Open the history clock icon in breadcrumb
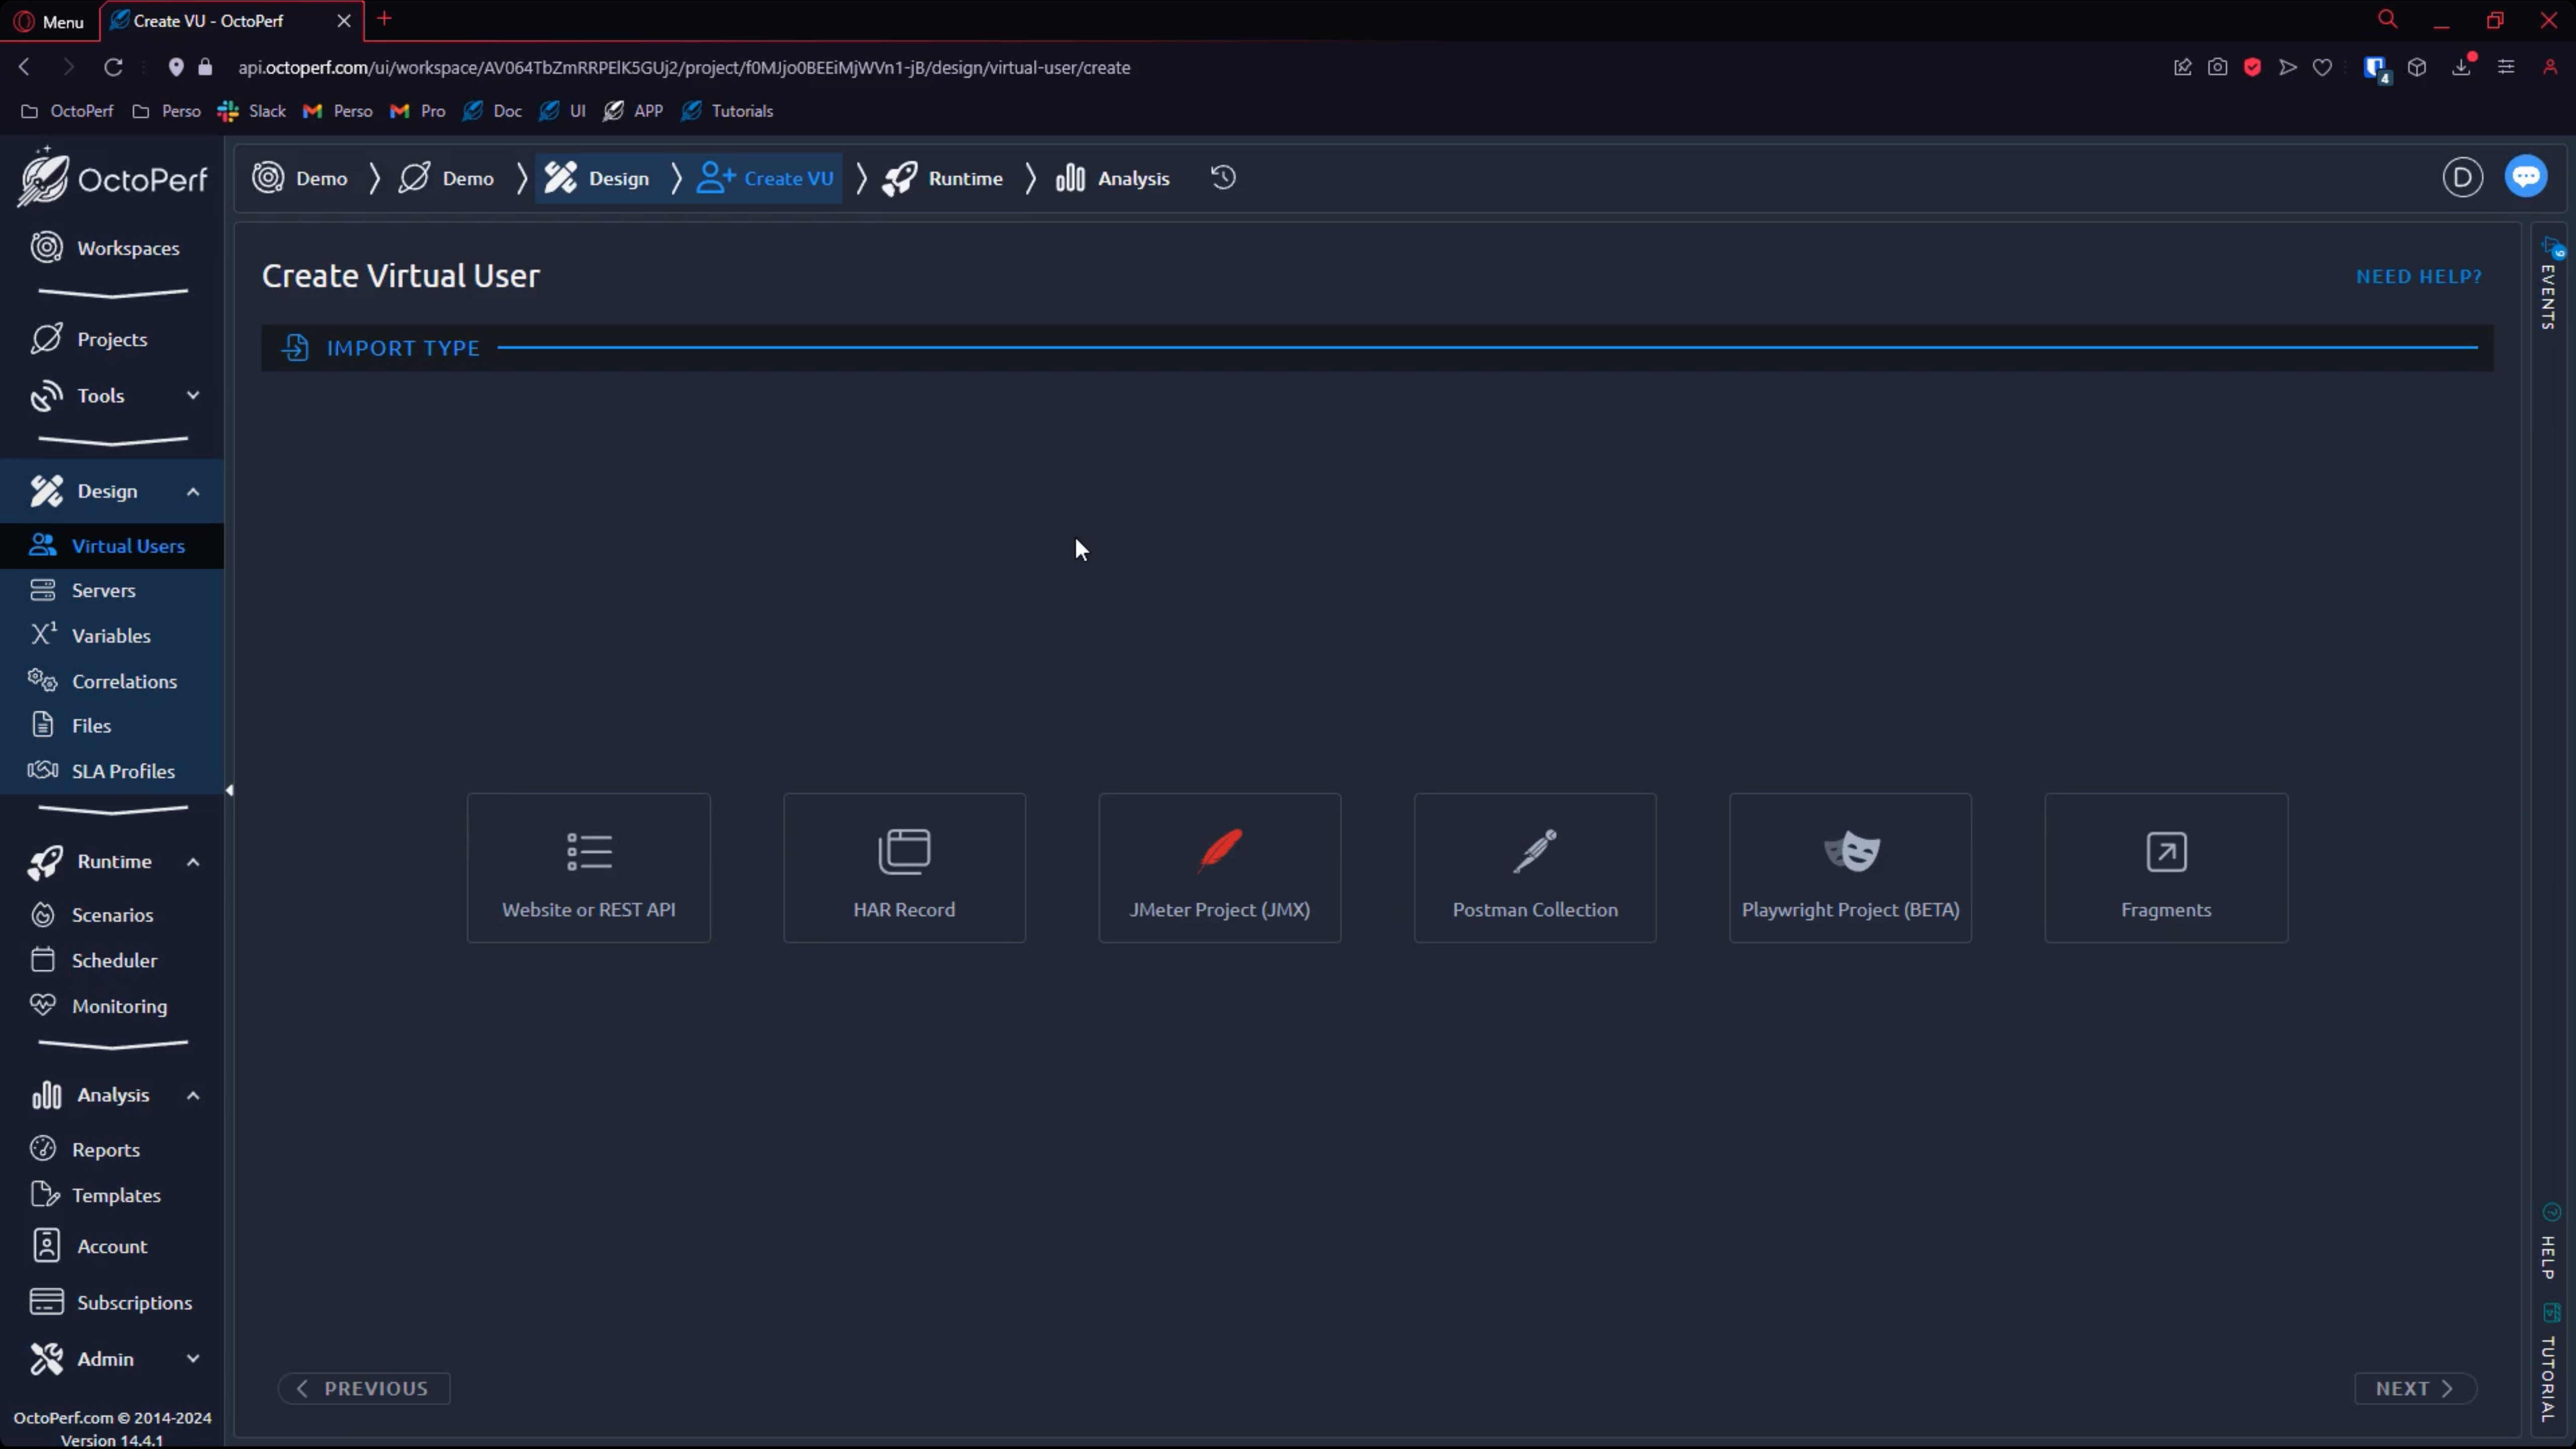Screen dimensions: 2576x1449 click(x=1223, y=178)
